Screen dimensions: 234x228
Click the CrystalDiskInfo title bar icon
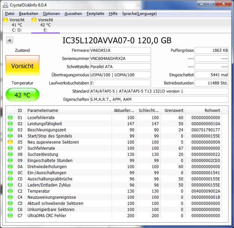[5, 5]
